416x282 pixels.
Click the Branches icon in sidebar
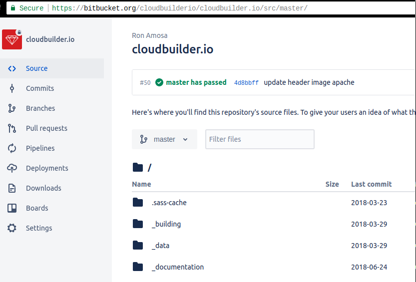click(x=12, y=108)
